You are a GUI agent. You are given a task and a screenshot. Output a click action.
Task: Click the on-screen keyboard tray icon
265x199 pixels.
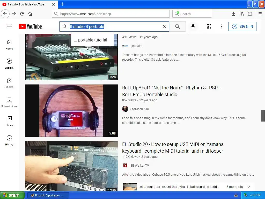pos(236,195)
